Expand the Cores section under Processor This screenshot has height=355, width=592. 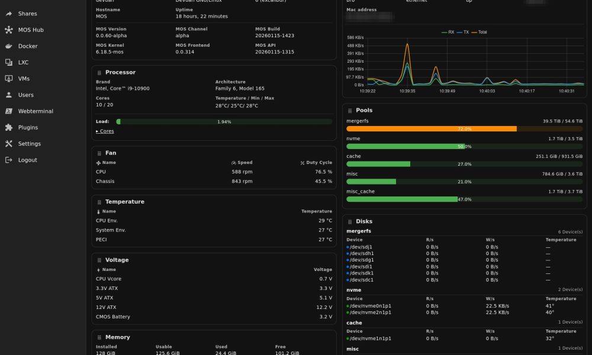tap(104, 131)
